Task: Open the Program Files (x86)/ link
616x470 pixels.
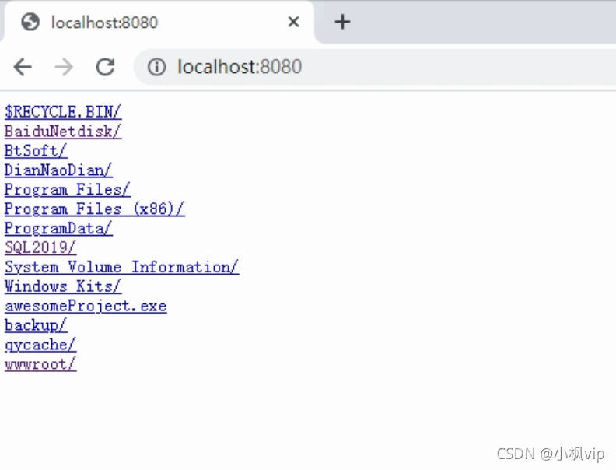Action: [x=94, y=209]
